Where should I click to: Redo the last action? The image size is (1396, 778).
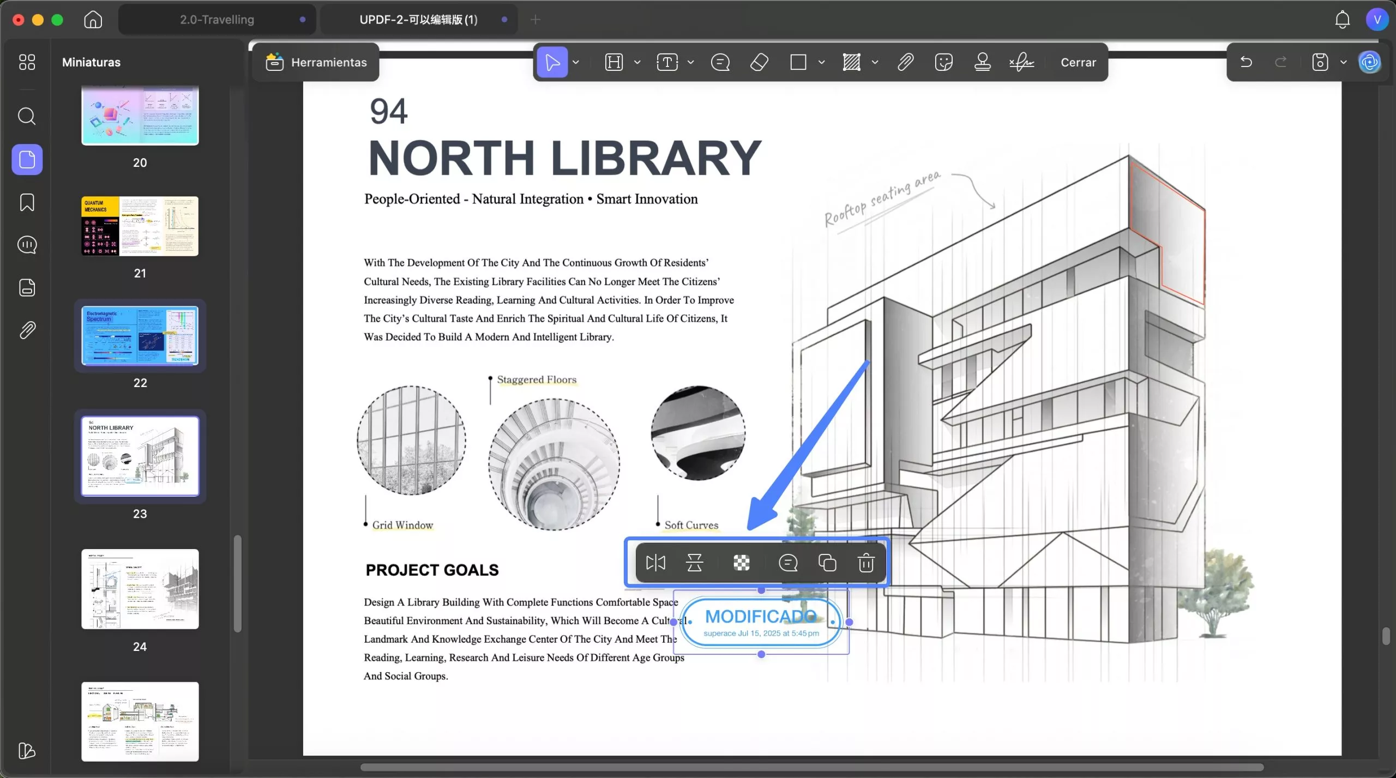(x=1281, y=62)
